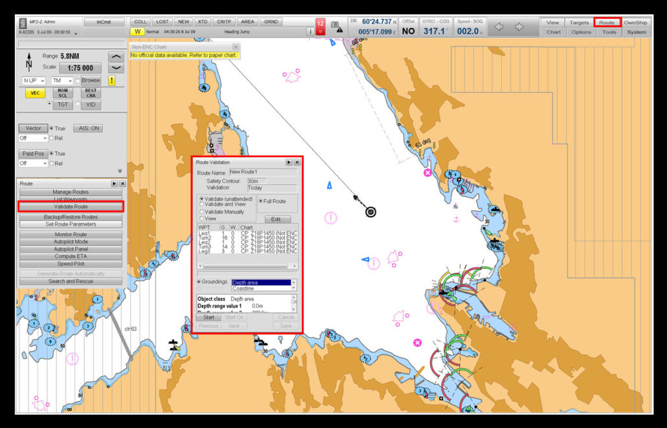Viewport: 667px width, 428px height.
Task: Click the Monitor Route button
Action: point(71,235)
